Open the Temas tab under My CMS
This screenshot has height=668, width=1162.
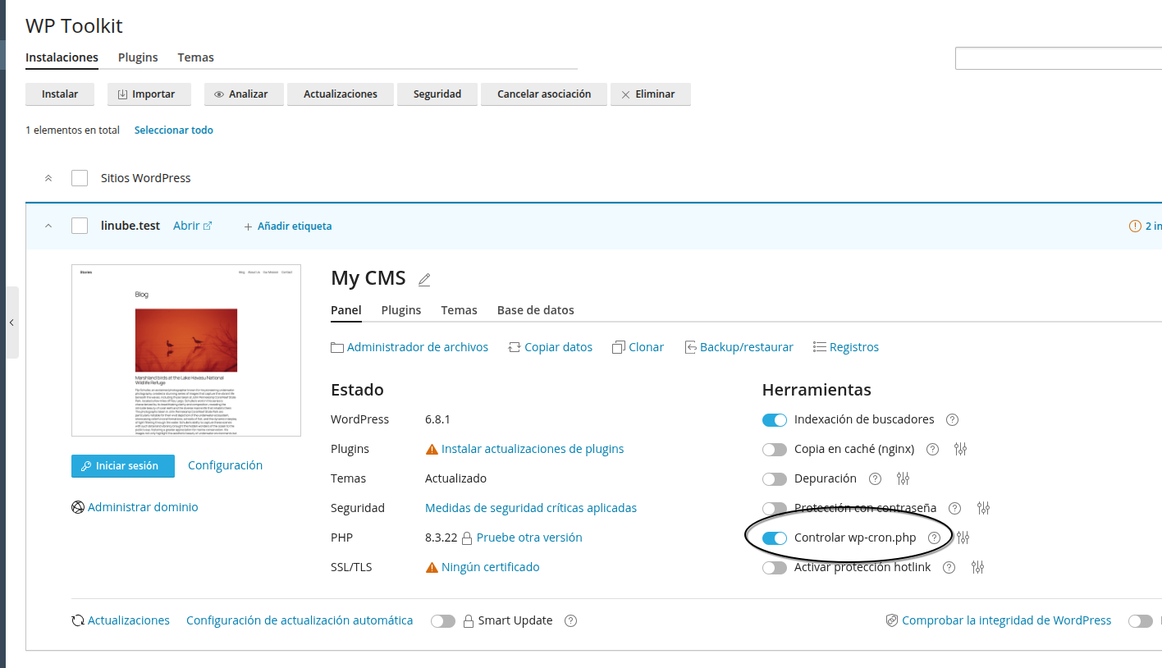[459, 310]
